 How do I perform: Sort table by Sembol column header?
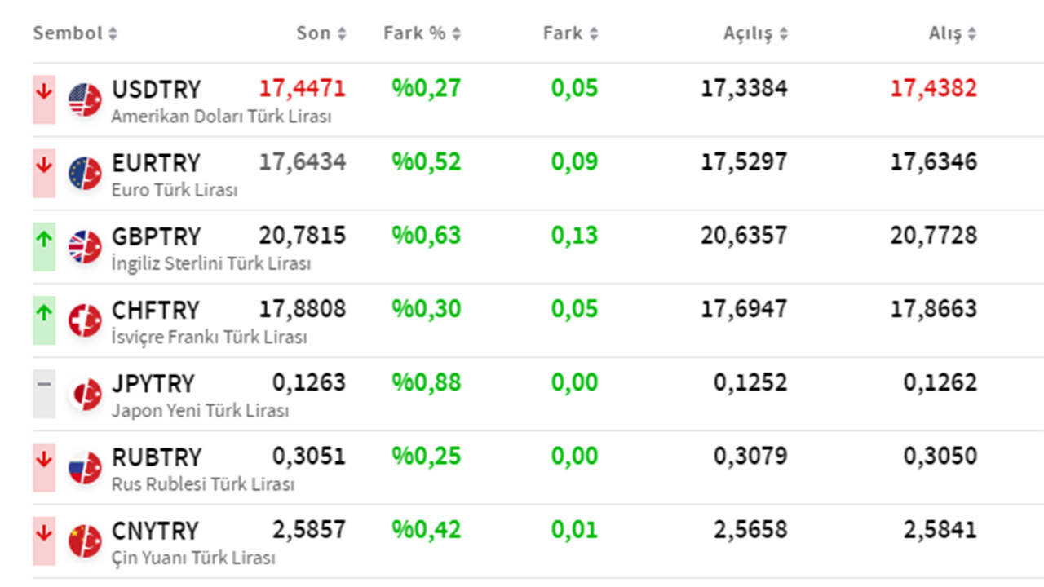tap(75, 33)
